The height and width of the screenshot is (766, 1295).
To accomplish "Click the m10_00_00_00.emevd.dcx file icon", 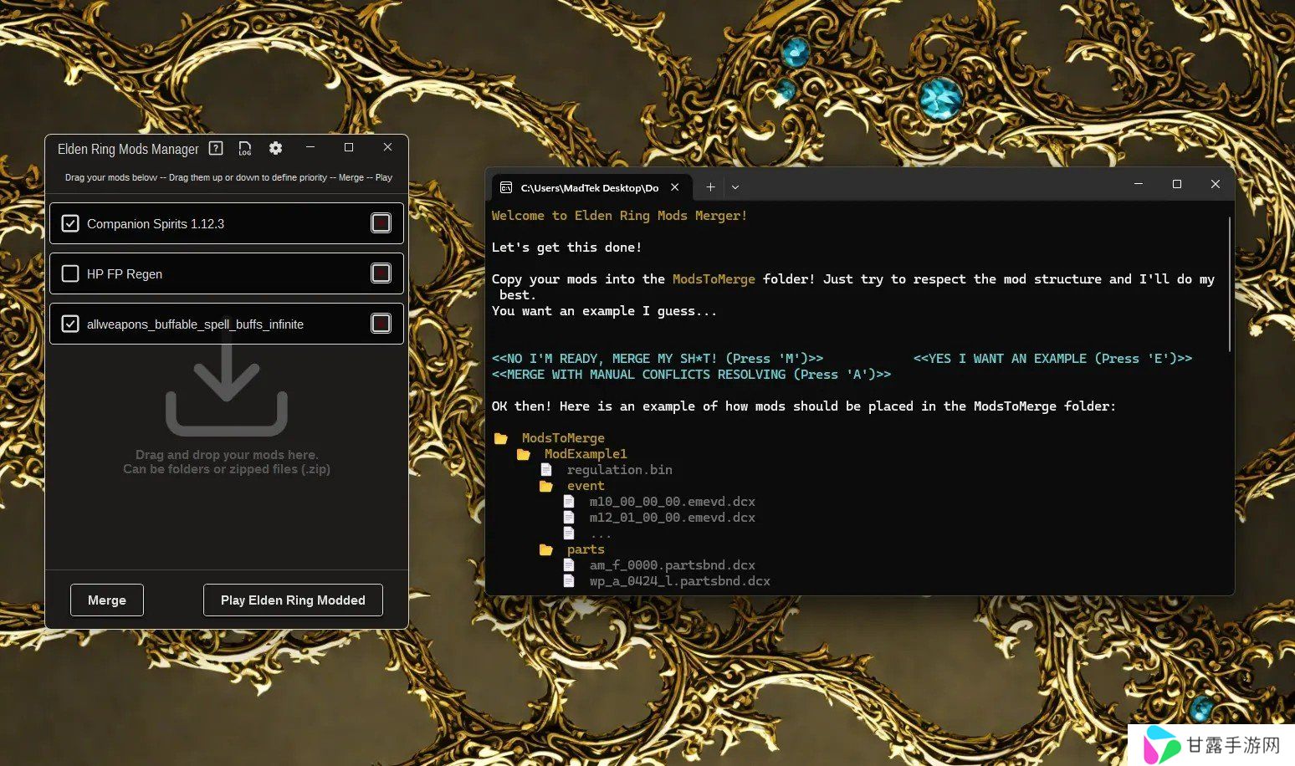I will (569, 502).
